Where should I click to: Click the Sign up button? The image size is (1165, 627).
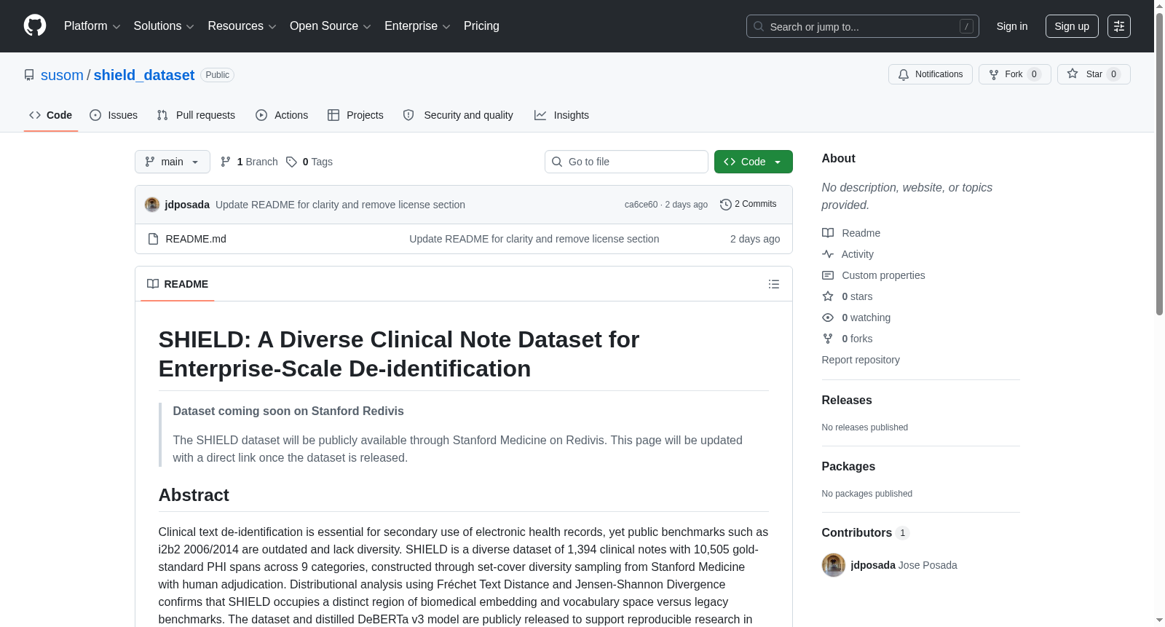pyautogui.click(x=1072, y=26)
